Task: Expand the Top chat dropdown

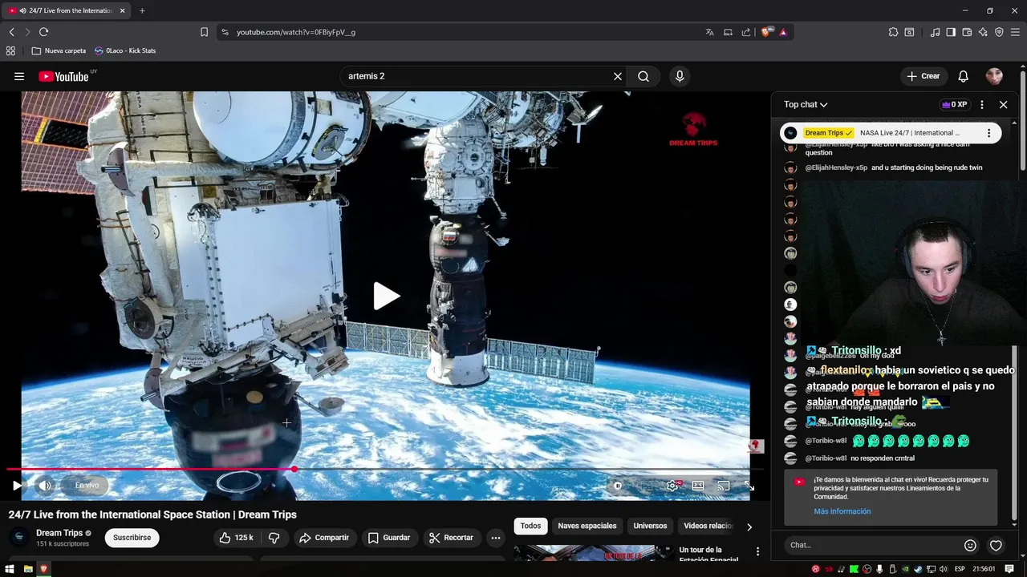Action: click(x=806, y=104)
